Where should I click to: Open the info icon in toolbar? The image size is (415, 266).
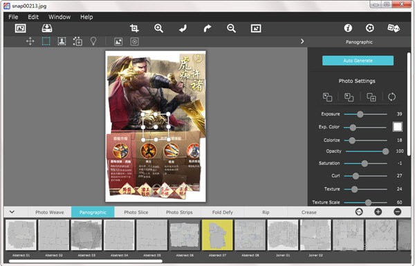pyautogui.click(x=348, y=28)
